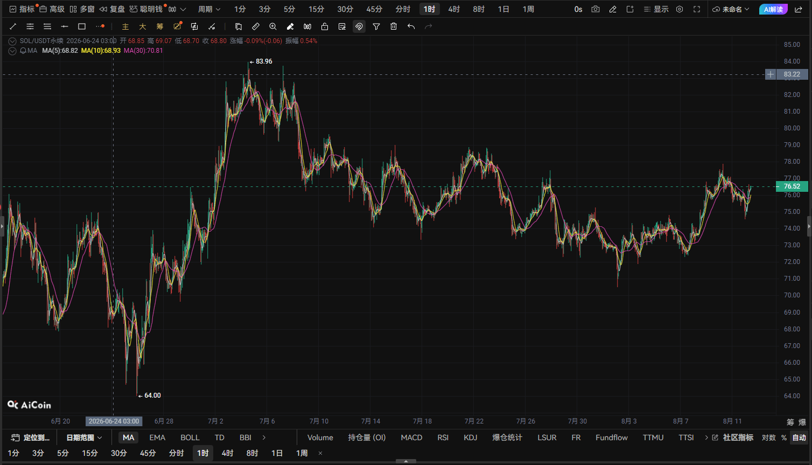Expand more drawing tools with ellipsis
The width and height of the screenshot is (812, 465).
[100, 26]
